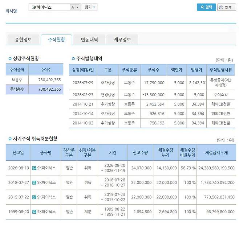Select the 2014-10-14 listing date cell
The image size is (239, 226).
83,114
